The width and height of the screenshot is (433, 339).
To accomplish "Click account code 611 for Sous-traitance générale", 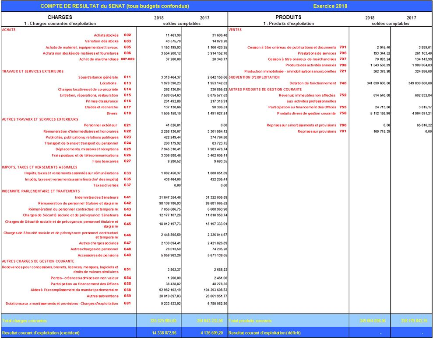I will pyautogui.click(x=127, y=77).
